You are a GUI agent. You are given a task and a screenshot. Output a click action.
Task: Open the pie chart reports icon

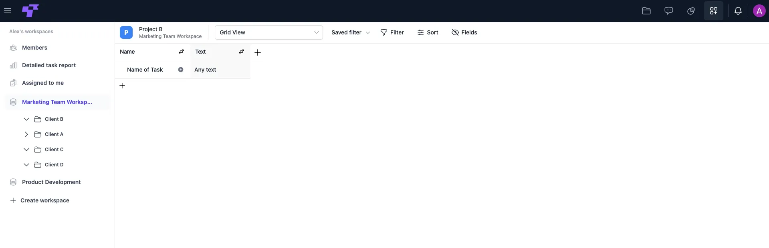coord(691,11)
